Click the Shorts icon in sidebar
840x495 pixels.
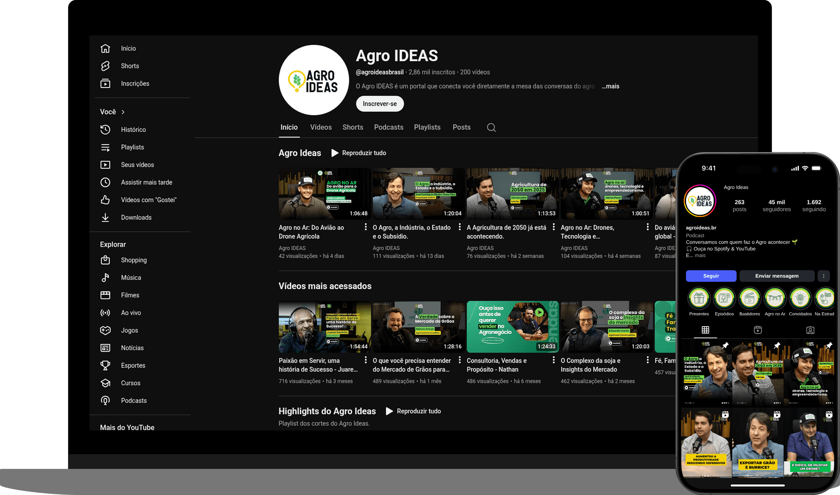pyautogui.click(x=105, y=66)
